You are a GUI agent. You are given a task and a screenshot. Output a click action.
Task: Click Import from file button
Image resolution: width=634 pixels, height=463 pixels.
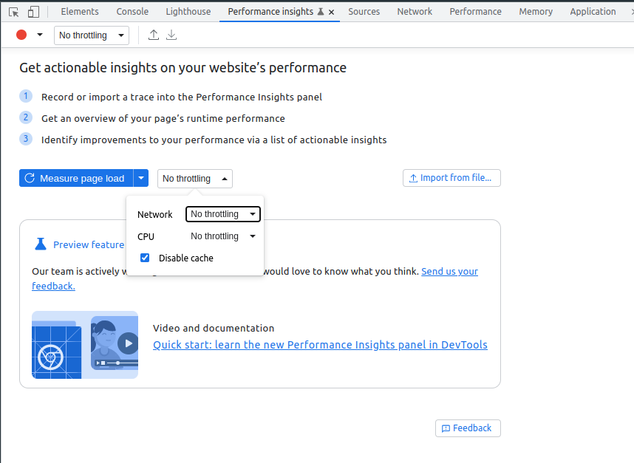pos(451,178)
